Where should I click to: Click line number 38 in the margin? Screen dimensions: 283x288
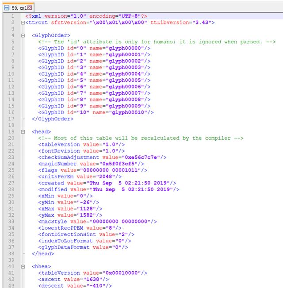11,253
